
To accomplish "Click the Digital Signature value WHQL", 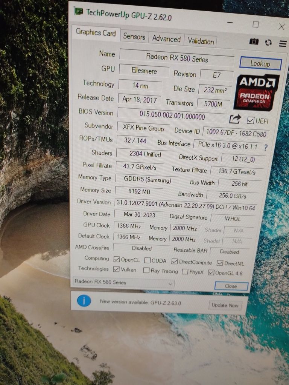I will (x=233, y=219).
